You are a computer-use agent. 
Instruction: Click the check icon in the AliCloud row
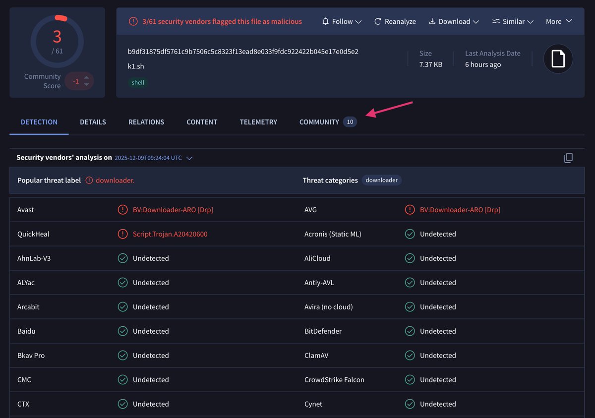point(410,258)
